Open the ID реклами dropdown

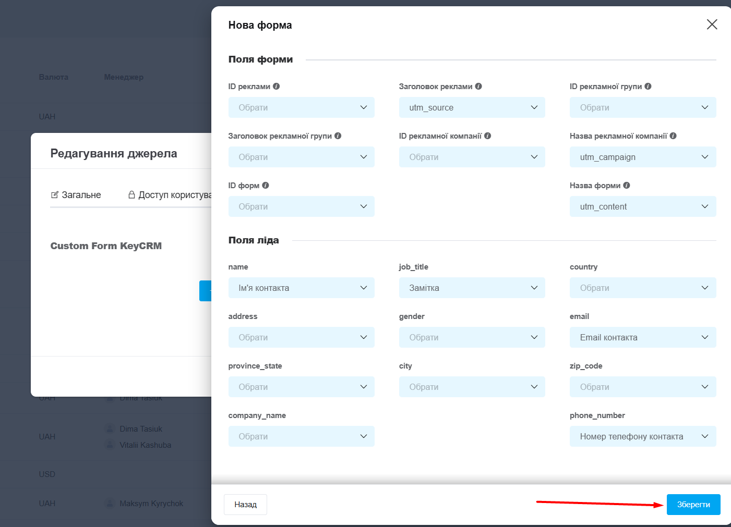point(301,107)
